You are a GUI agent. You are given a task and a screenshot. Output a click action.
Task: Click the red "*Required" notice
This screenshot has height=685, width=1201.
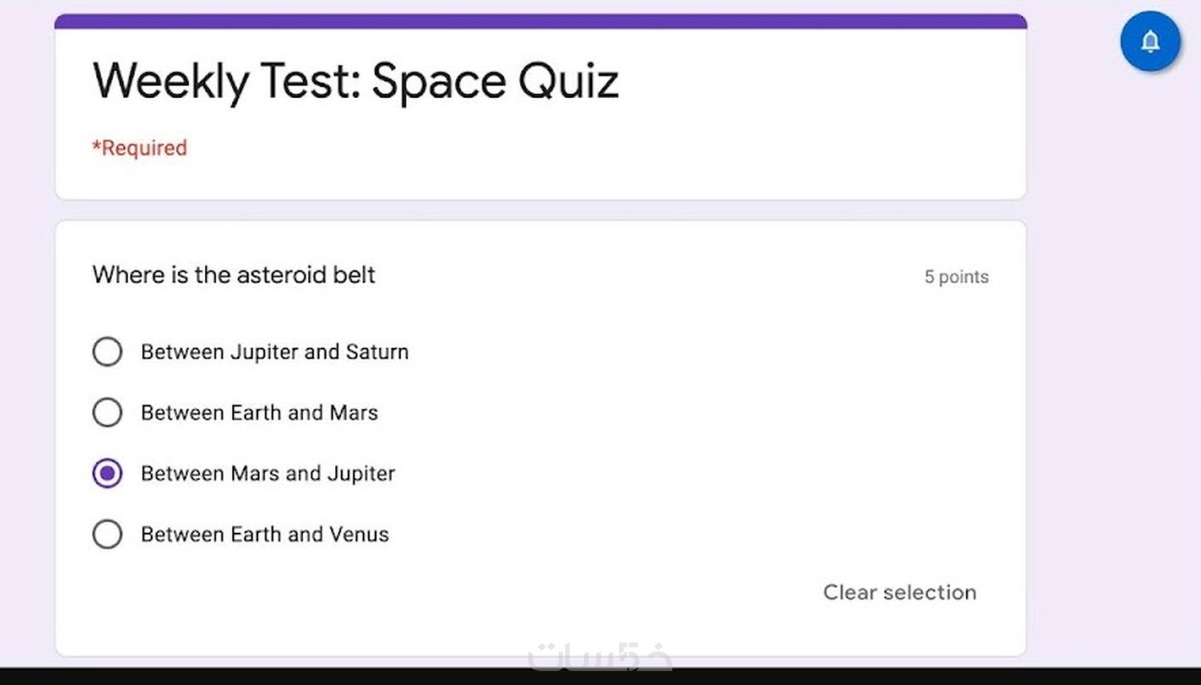[140, 148]
